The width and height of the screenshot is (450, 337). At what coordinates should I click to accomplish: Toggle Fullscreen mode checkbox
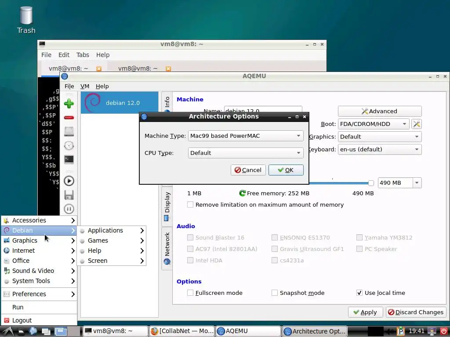click(x=190, y=293)
